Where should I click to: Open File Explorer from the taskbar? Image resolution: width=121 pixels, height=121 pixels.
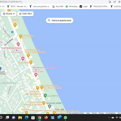pyautogui.click(x=20, y=118)
